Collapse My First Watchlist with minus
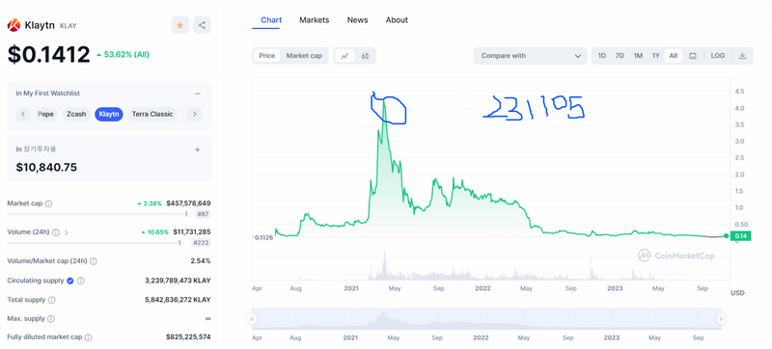The height and width of the screenshot is (349, 772). coord(198,94)
